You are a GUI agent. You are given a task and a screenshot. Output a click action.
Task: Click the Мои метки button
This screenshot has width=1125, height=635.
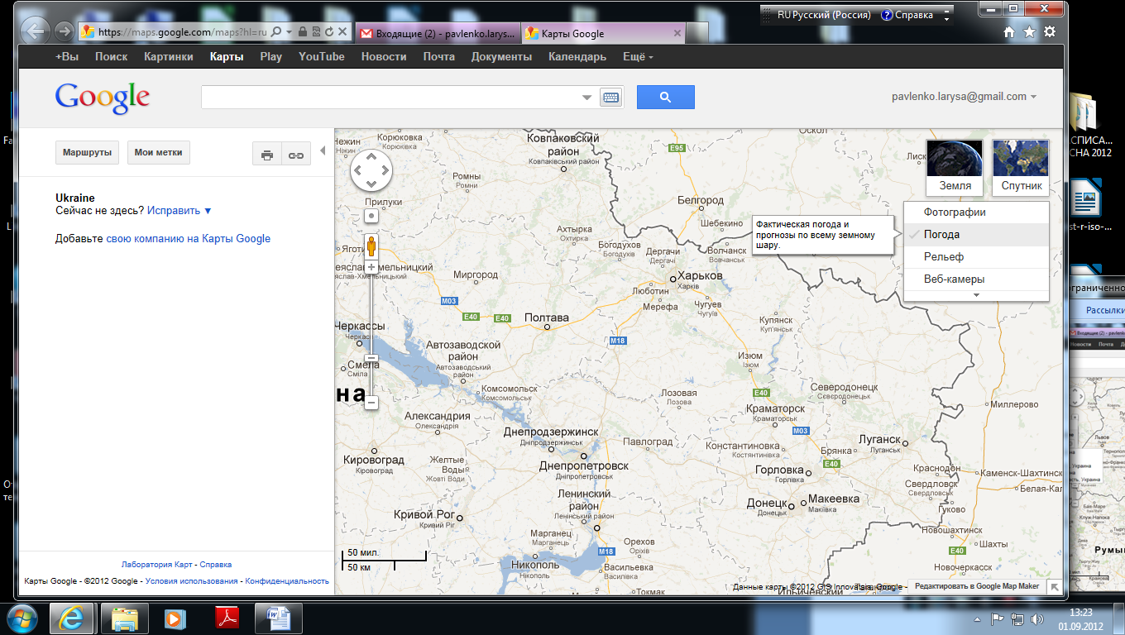click(159, 153)
